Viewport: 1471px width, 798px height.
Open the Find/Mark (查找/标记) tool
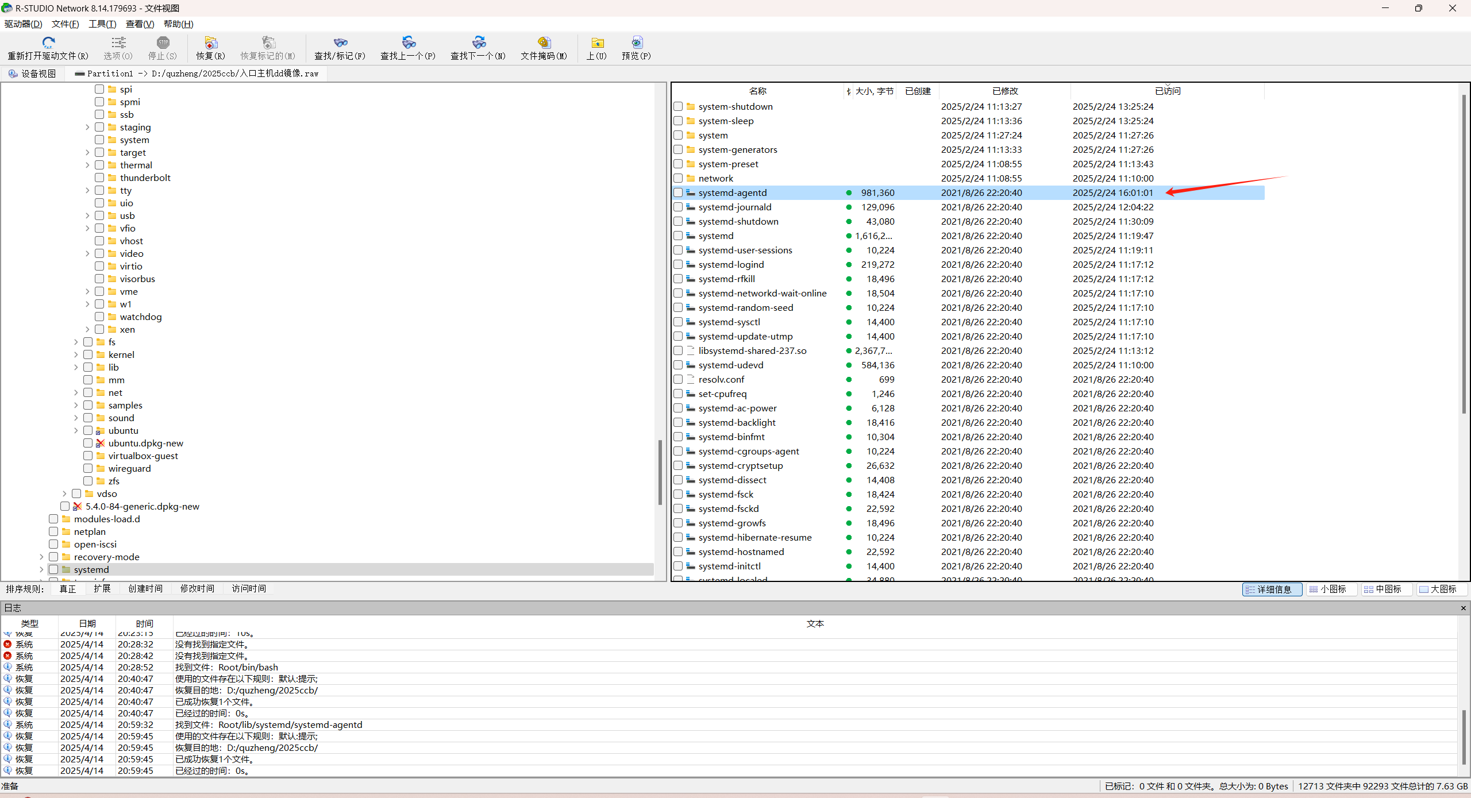(x=340, y=43)
